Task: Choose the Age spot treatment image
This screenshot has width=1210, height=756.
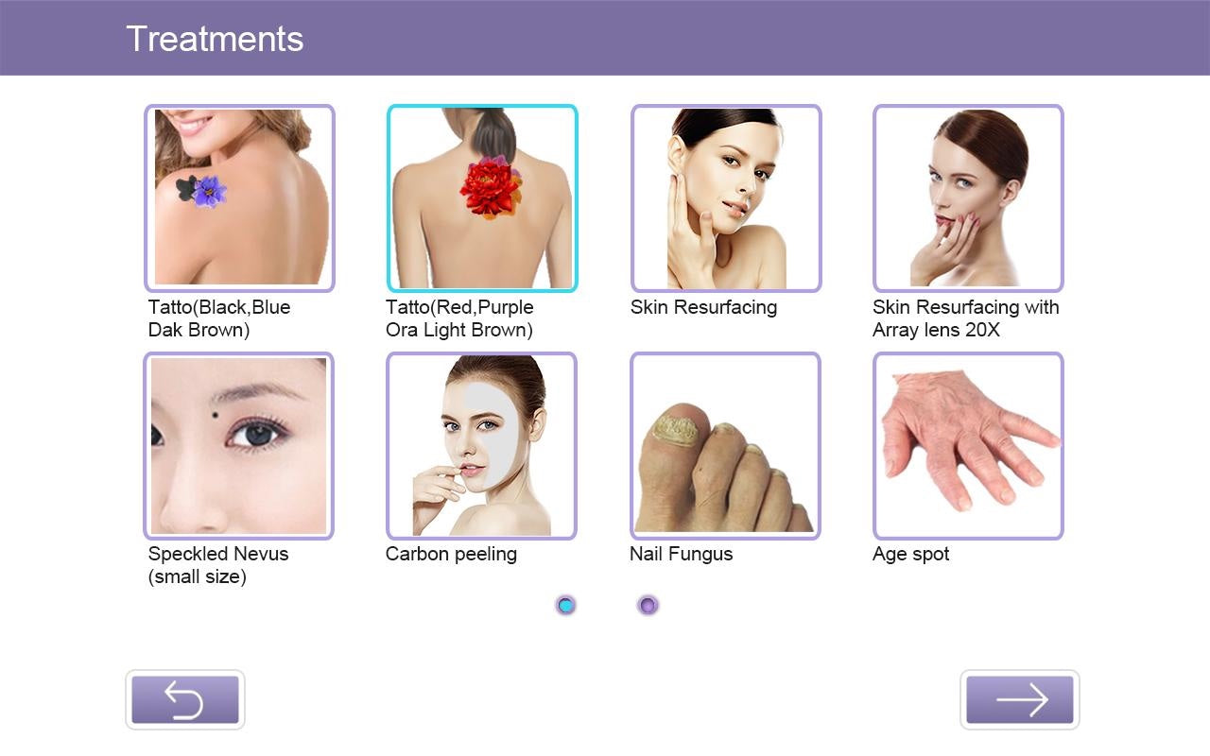Action: tap(968, 446)
